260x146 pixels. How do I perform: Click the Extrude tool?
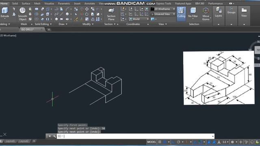click(x=4, y=13)
